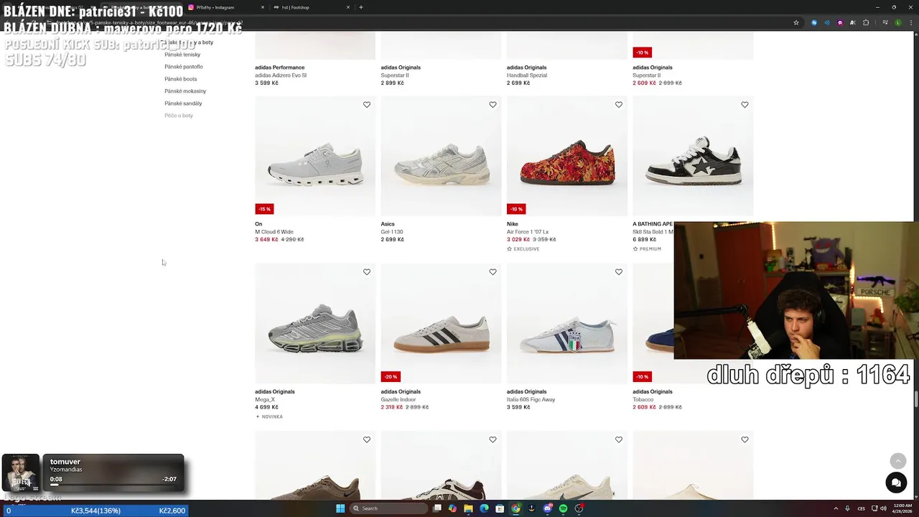Select Pánské sandály category

point(183,103)
